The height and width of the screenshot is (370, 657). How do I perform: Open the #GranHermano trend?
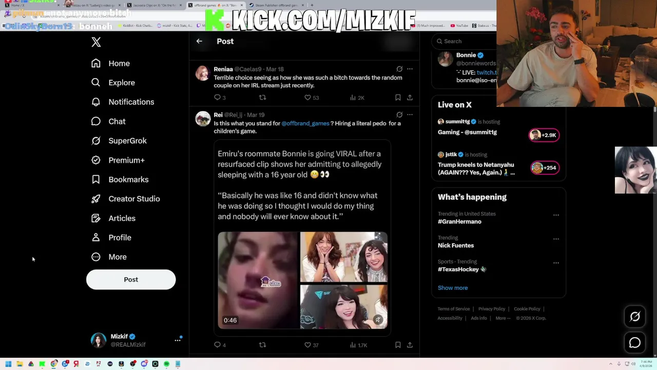pos(459,221)
